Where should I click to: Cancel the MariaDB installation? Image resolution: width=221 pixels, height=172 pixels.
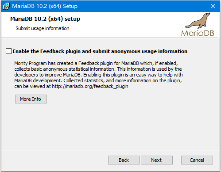click(x=197, y=160)
